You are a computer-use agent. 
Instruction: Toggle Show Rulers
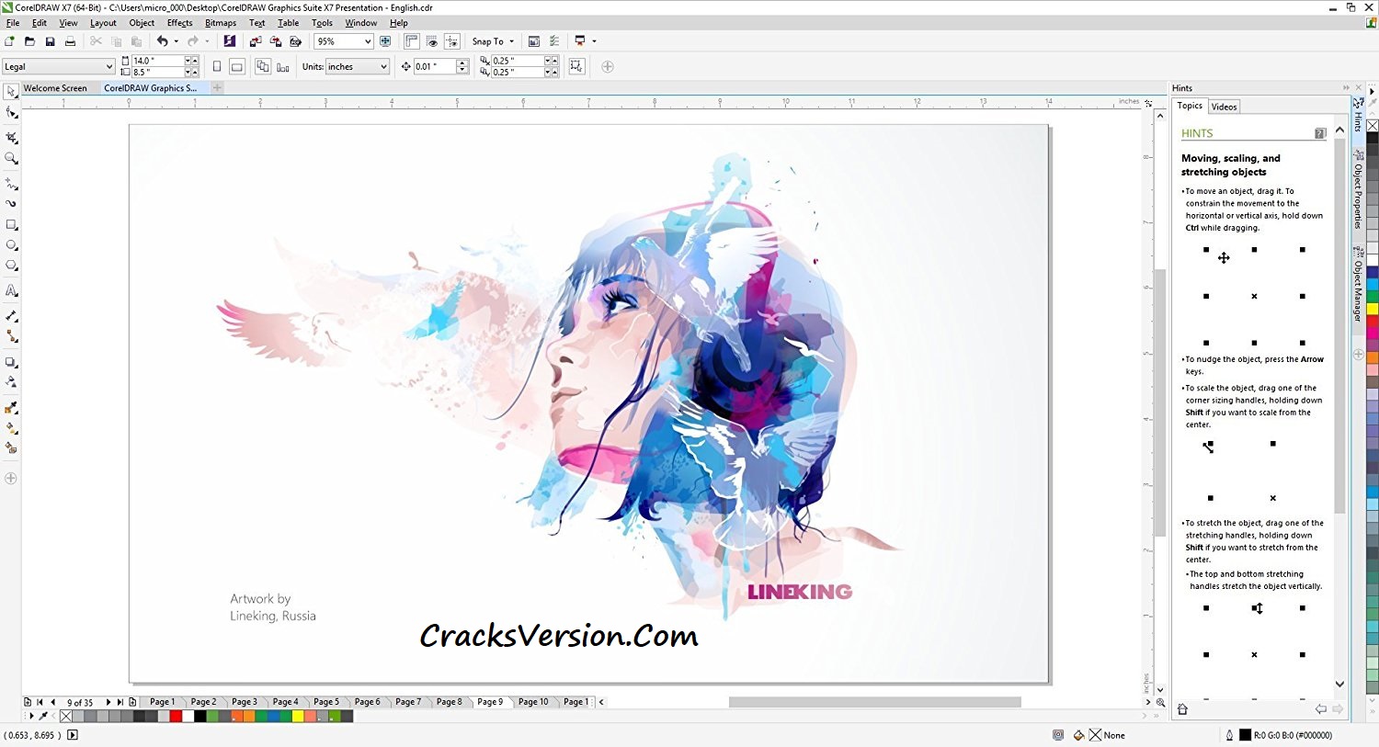tap(411, 41)
